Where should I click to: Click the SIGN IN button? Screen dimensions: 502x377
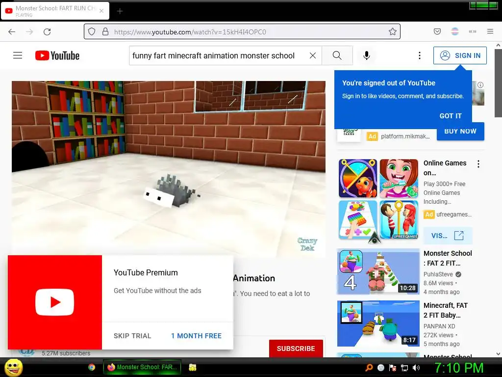tap(460, 55)
